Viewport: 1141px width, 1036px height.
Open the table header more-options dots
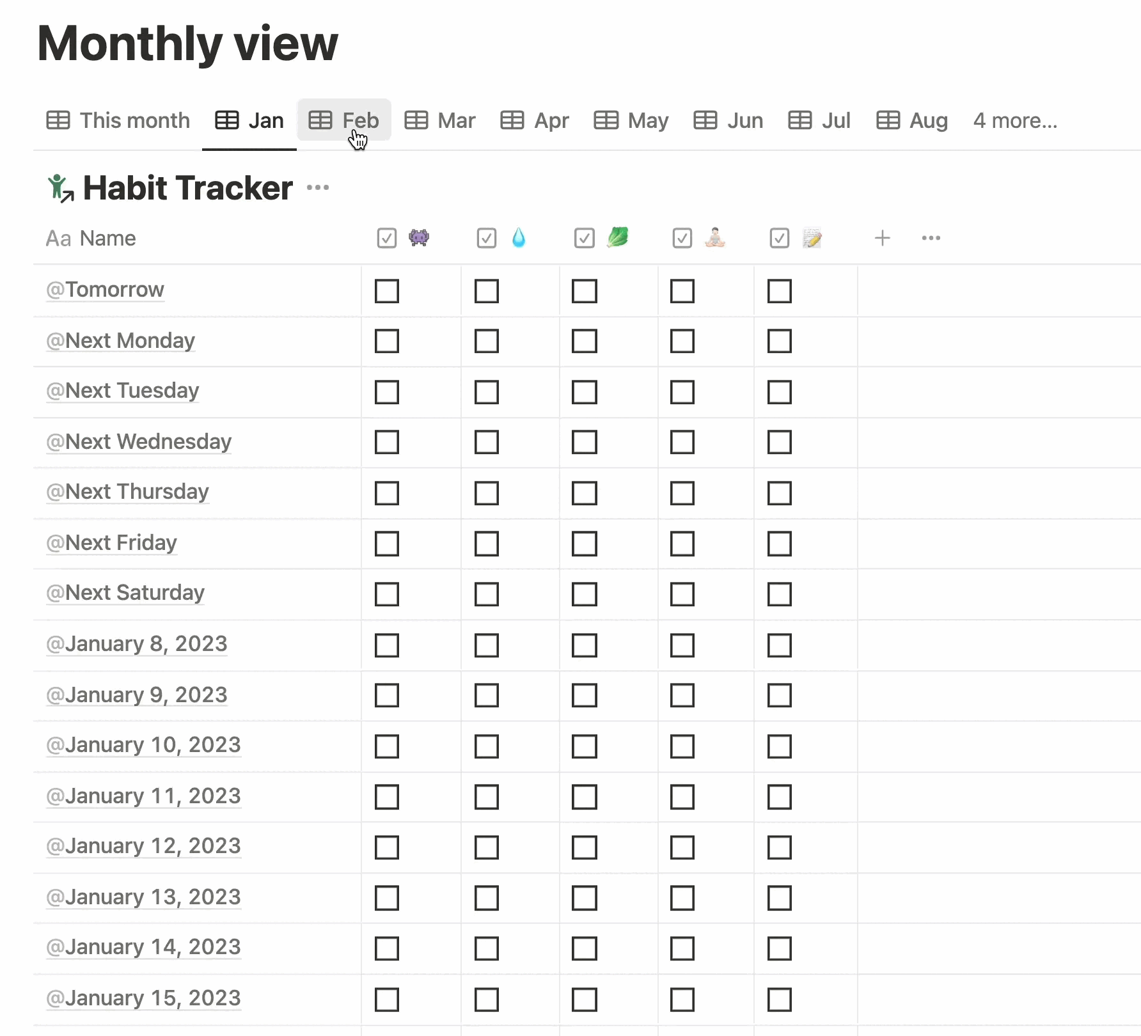(x=931, y=238)
